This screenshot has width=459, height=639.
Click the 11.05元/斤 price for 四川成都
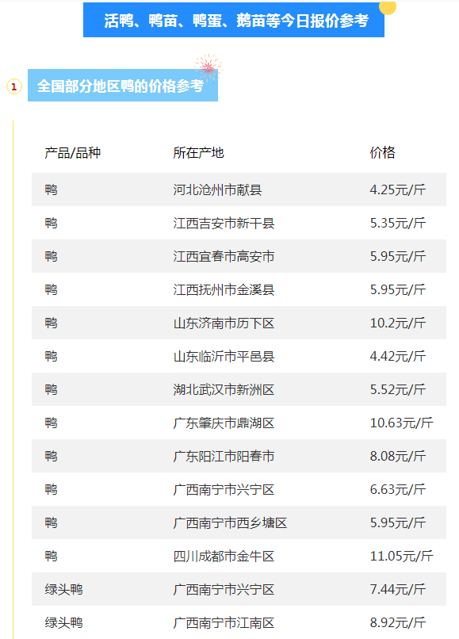coord(401,557)
